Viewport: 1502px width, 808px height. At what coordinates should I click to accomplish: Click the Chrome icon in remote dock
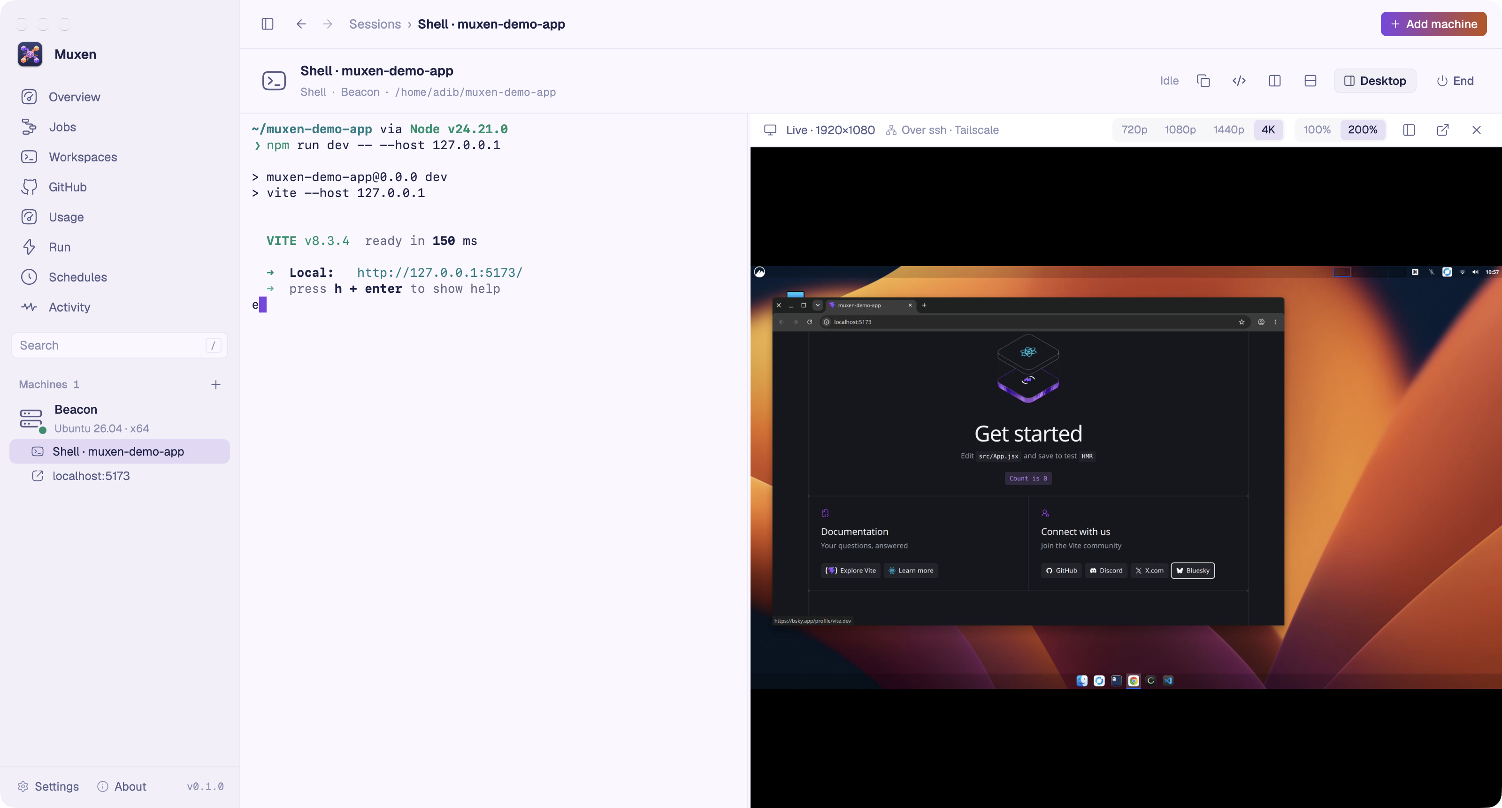coord(1134,680)
